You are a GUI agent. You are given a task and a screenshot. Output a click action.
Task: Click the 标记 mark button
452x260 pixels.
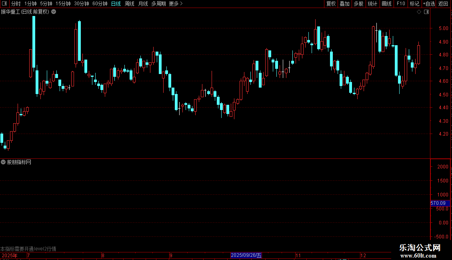tap(414, 4)
